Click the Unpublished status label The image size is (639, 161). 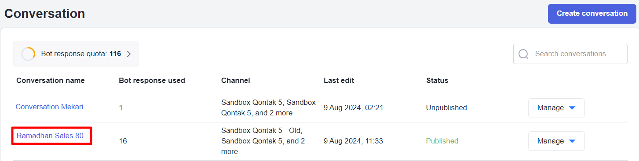(x=446, y=107)
